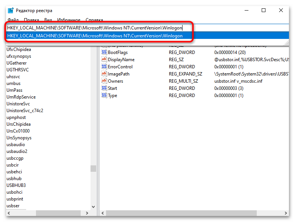
Task: Select the usbaudio2 key
Action: tap(17, 151)
